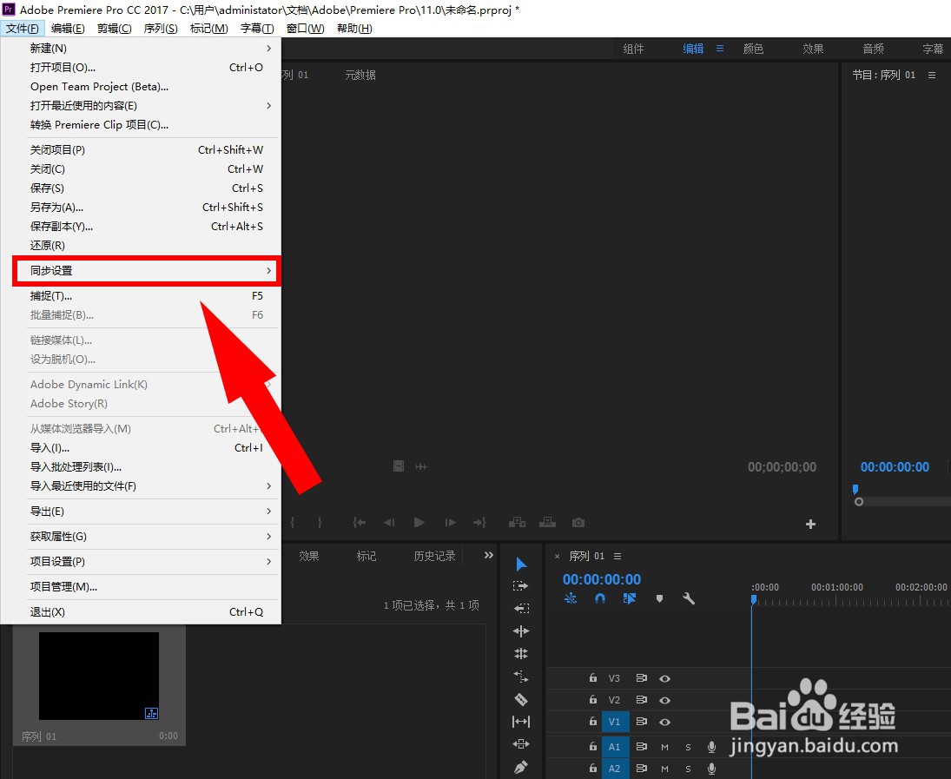Open the Button Editor plus icon

[811, 524]
